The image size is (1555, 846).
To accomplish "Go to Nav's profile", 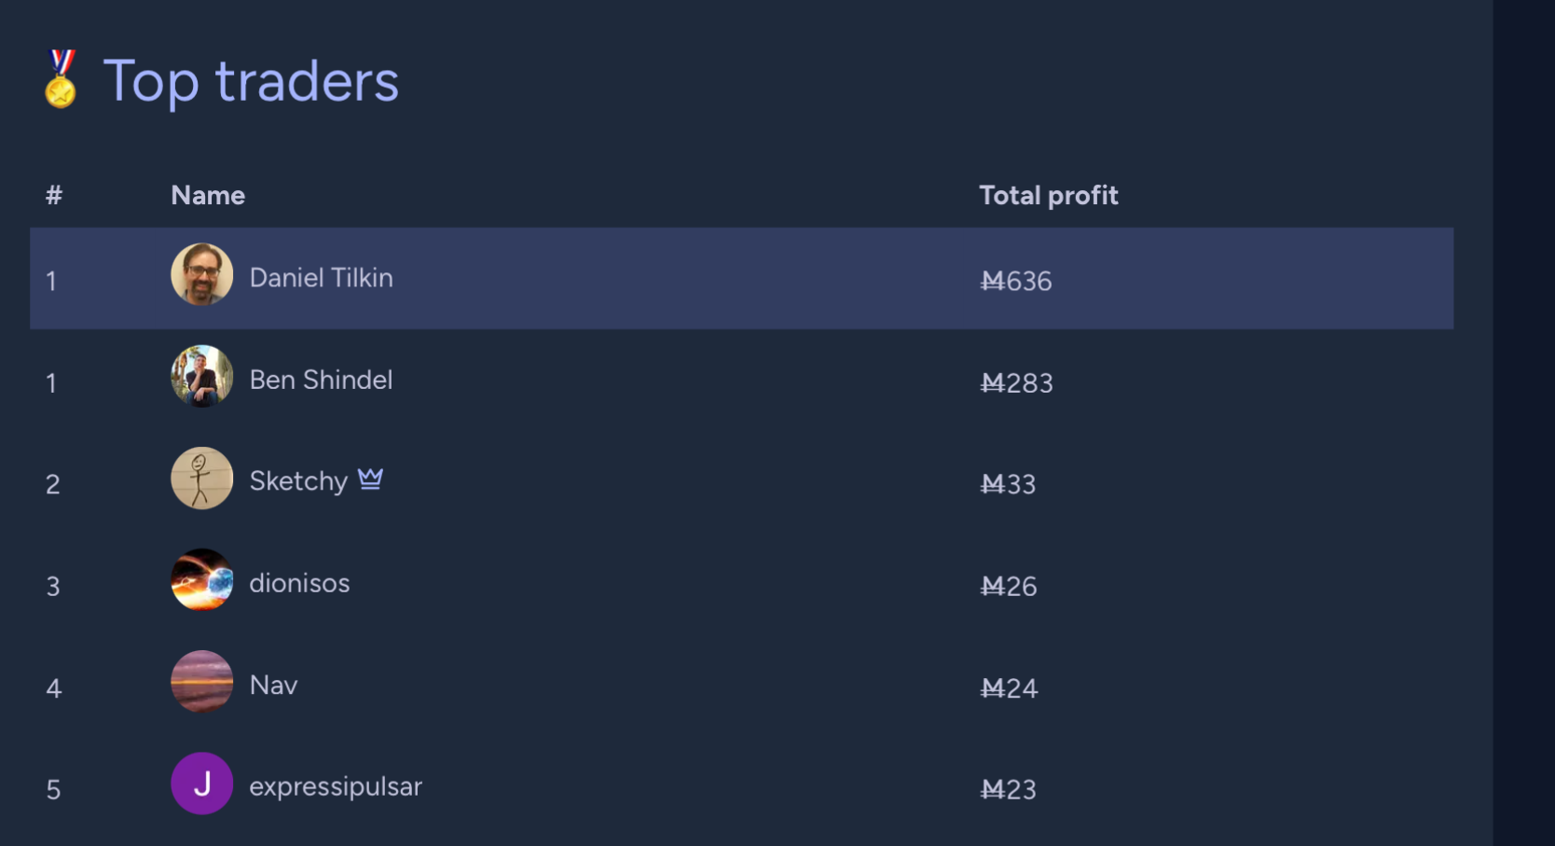I will [273, 685].
